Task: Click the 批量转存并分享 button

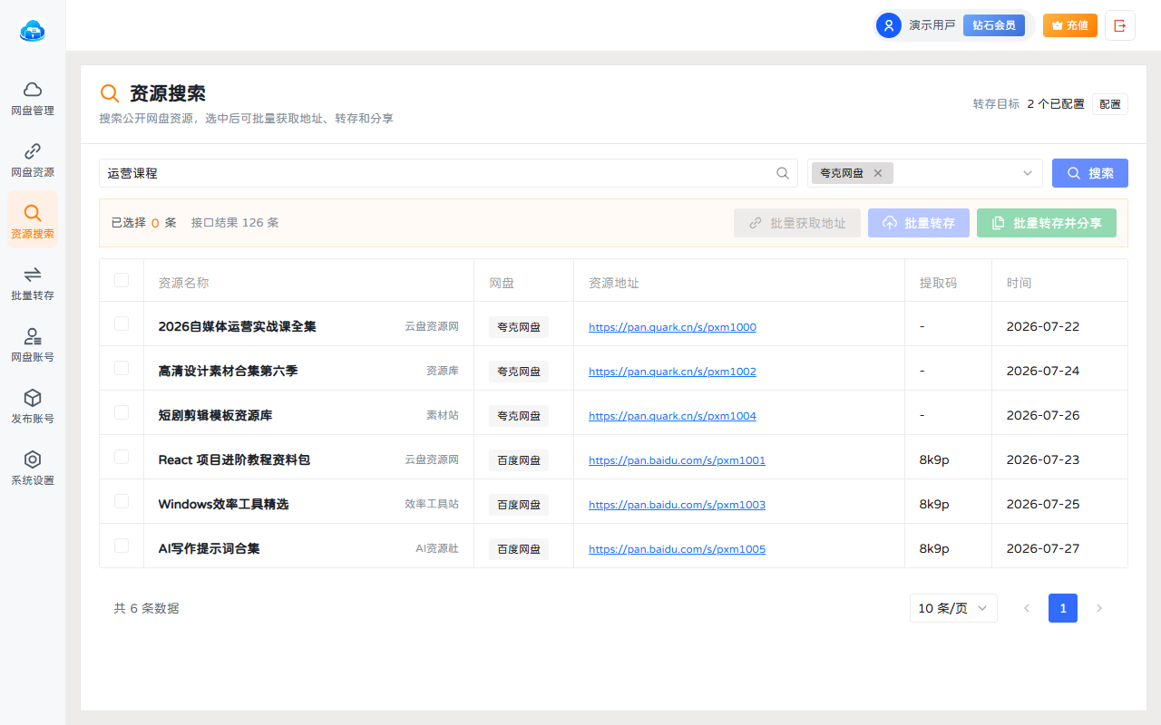Action: [x=1047, y=223]
